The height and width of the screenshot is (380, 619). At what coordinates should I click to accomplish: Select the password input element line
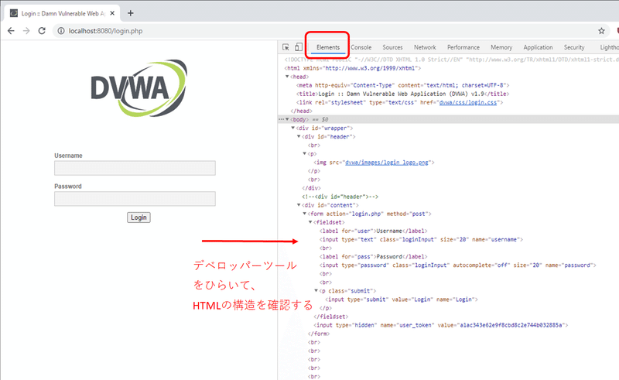(x=457, y=265)
